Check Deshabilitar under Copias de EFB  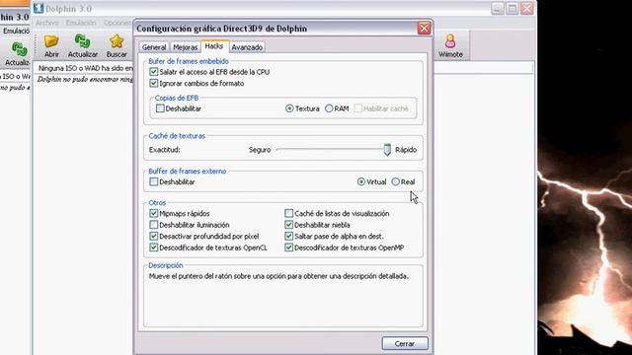[x=160, y=108]
